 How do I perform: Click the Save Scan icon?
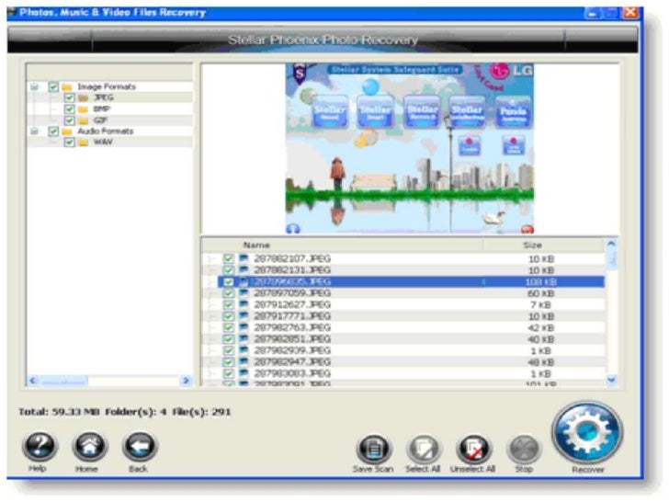373,449
